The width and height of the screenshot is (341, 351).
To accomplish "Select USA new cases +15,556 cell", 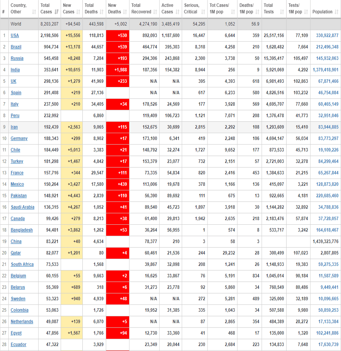I will [71, 36].
